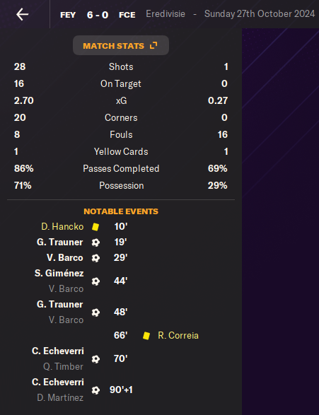Open assist provider D. Martínez
This screenshot has height=415, width=319.
click(x=60, y=397)
